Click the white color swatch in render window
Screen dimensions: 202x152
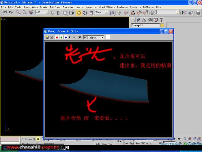[x=108, y=37]
